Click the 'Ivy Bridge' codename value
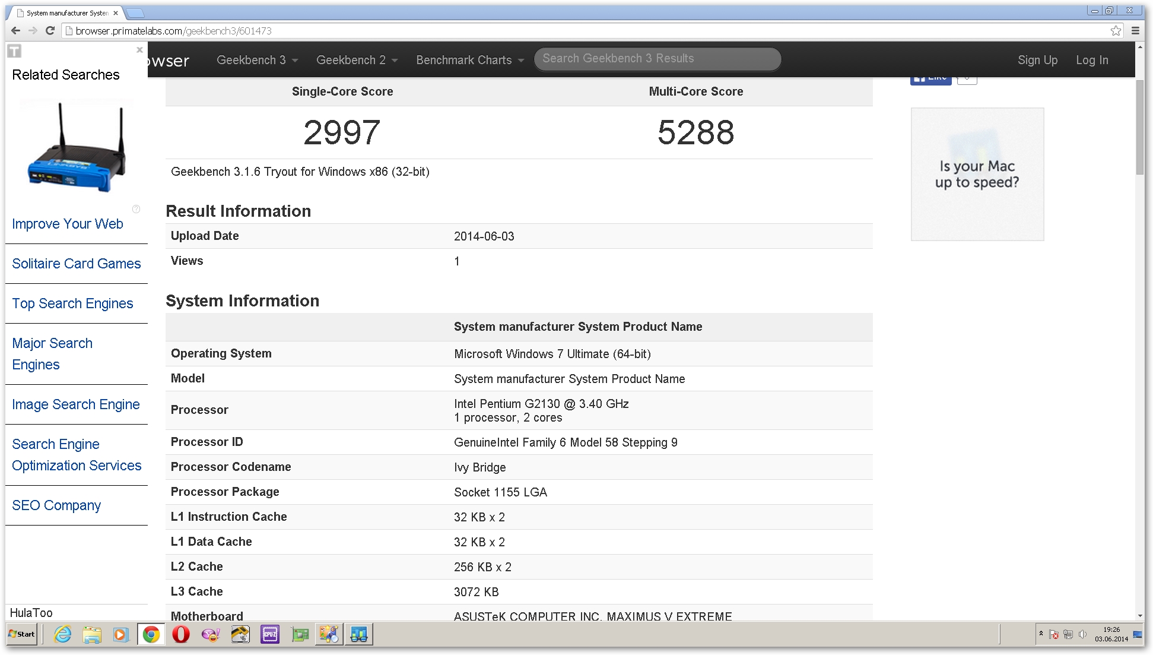The image size is (1153, 655). [480, 467]
